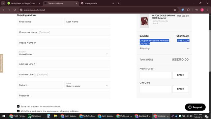Screen dimensions: 211x119
Task: Click the browser forward arrow
Action: pos(9,10)
